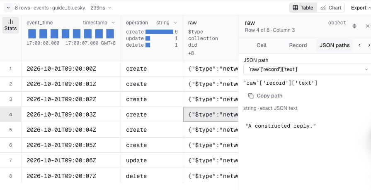This screenshot has height=190, width=371.
Task: Go to next cell arrow
Action: 369,45
